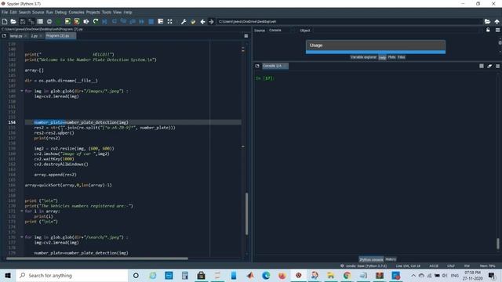The width and height of the screenshot is (502, 282).
Task: Open the Search menu
Action: point(24,13)
